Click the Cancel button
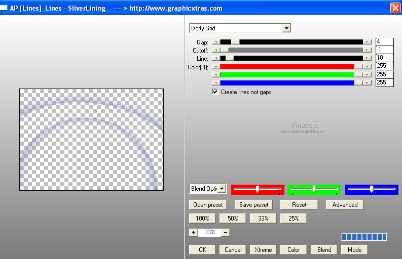The height and width of the screenshot is (259, 402). (233, 250)
